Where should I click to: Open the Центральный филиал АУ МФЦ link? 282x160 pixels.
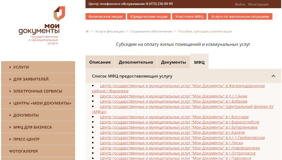tap(187, 106)
